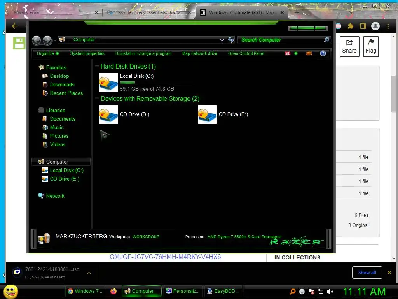The image size is (398, 299).
Task: Refresh the Computer folder view
Action: (231, 40)
